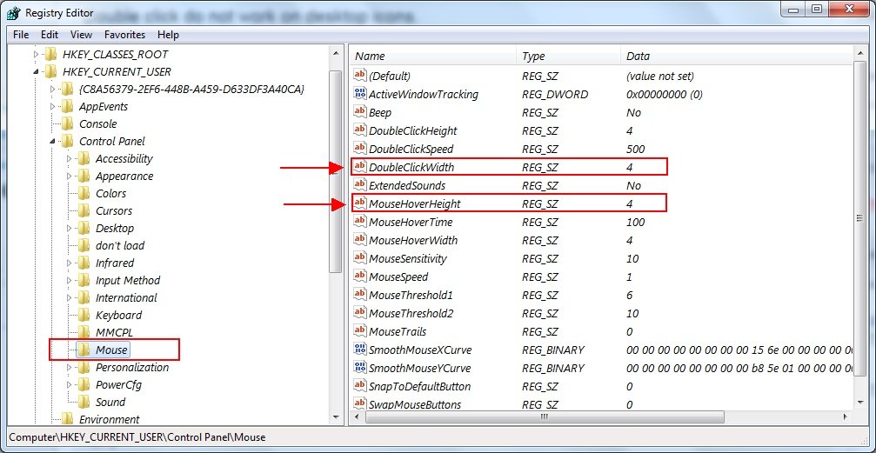Click the MouseTrails value icon
This screenshot has height=453, width=876.
coord(360,331)
